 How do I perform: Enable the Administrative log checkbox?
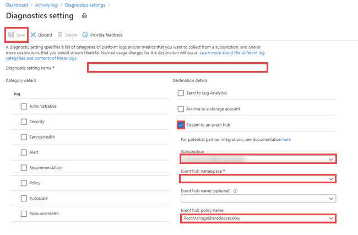(x=24, y=106)
